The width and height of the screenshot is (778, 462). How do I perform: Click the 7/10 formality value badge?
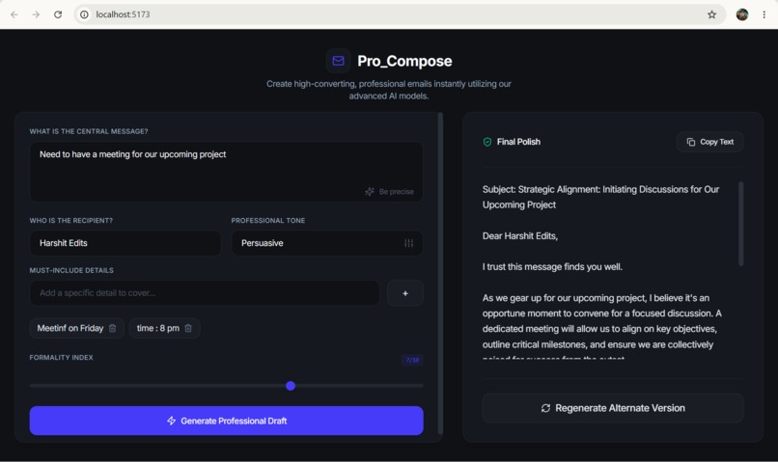(x=412, y=360)
